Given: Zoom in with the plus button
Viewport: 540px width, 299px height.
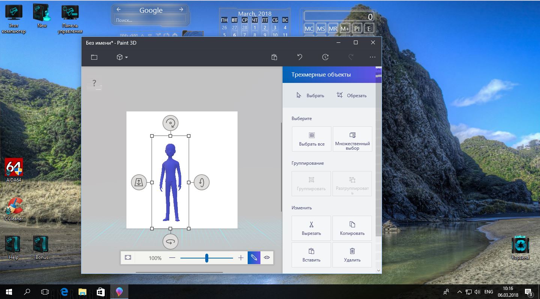Looking at the screenshot, I should point(241,258).
